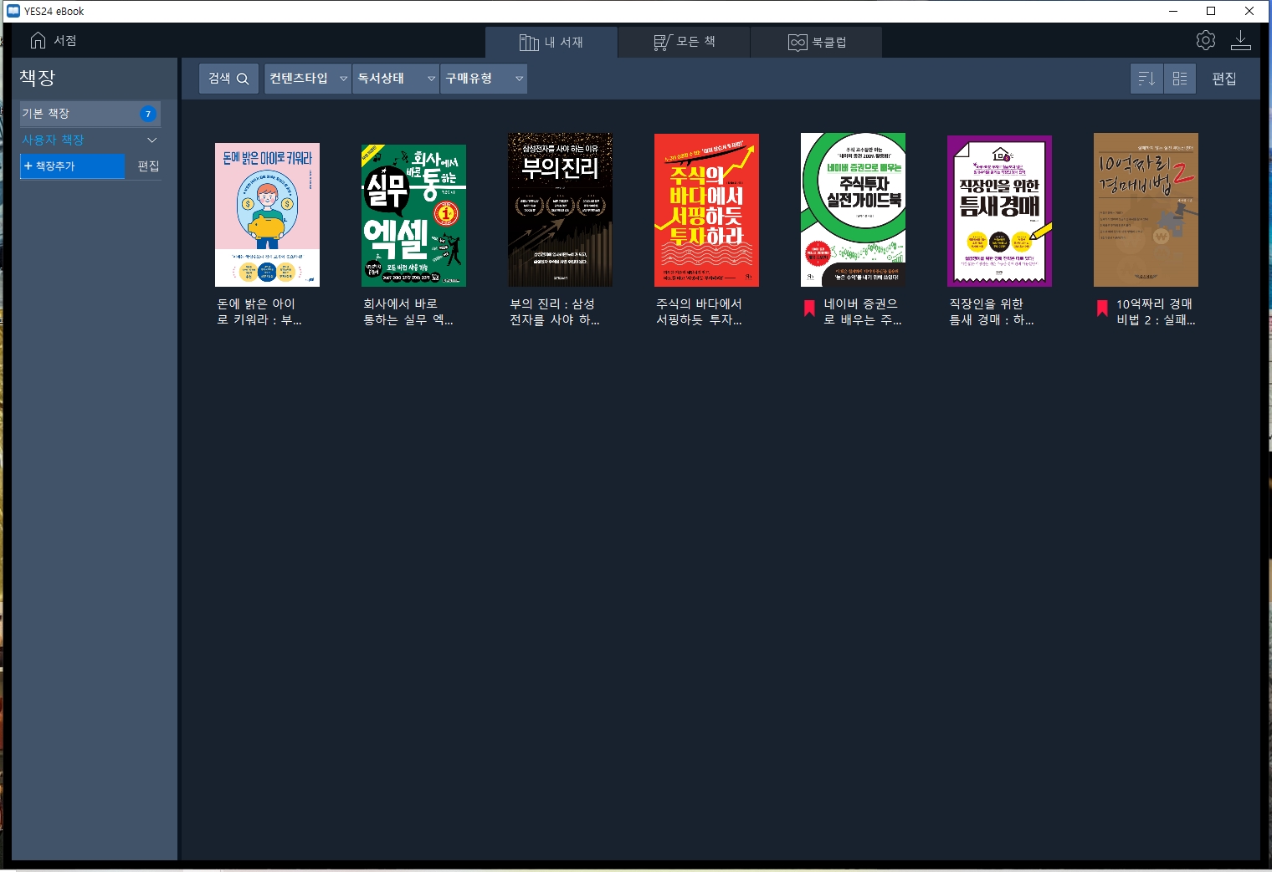The height and width of the screenshot is (872, 1272).
Task: Click the bookmark ribbon on 네이버 증권 book
Action: 809,309
